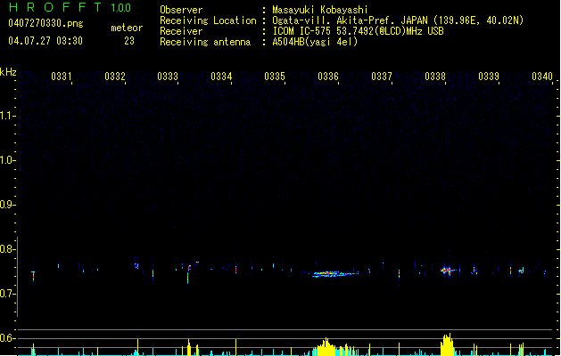Click the 1.0 kHz axis label

click(7, 160)
